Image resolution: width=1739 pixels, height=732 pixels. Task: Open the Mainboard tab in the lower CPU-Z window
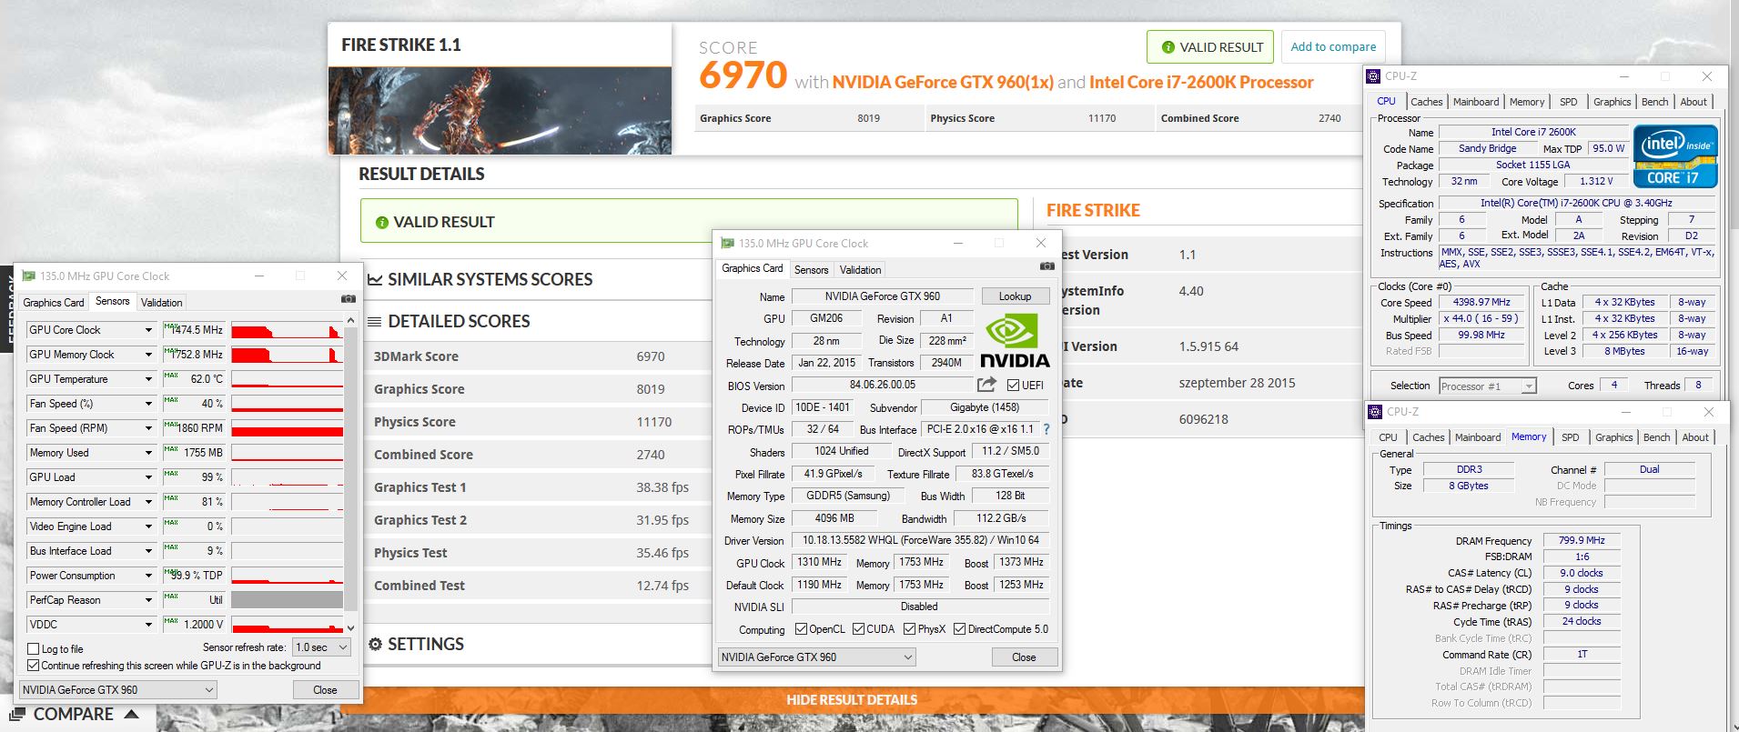pyautogui.click(x=1477, y=437)
